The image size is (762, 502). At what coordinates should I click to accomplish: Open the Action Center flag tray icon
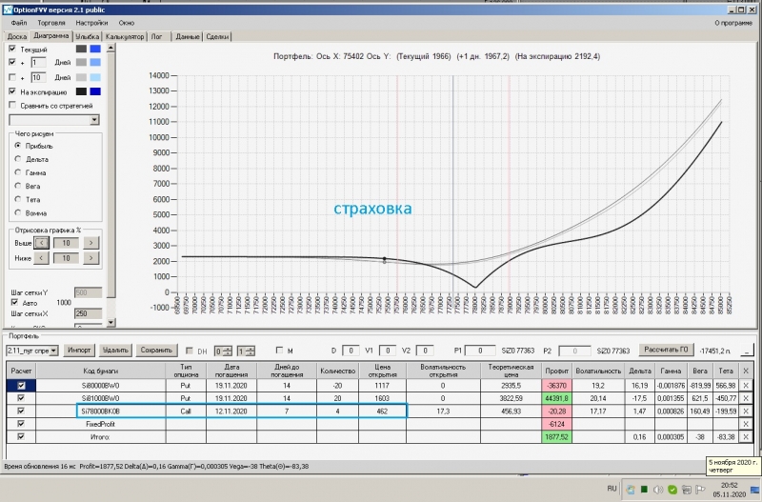700,489
